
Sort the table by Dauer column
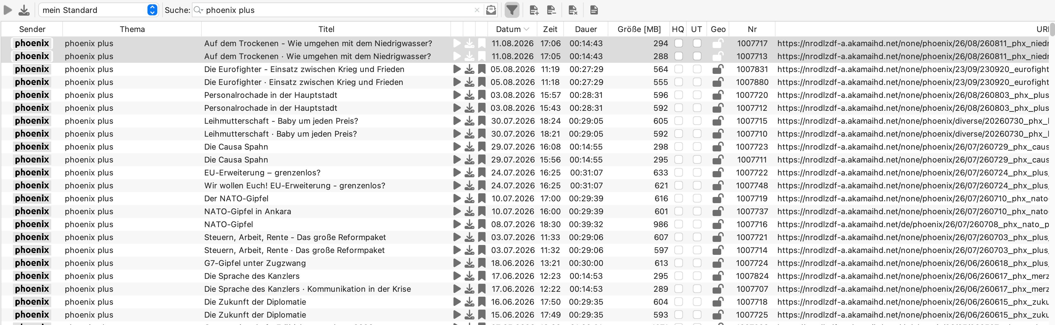tap(586, 29)
